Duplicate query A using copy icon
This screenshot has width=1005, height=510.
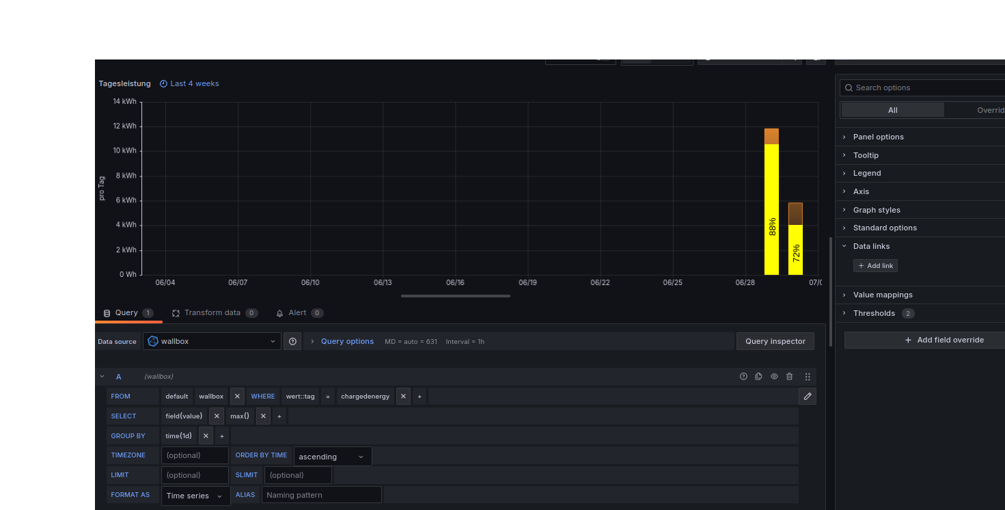click(759, 377)
